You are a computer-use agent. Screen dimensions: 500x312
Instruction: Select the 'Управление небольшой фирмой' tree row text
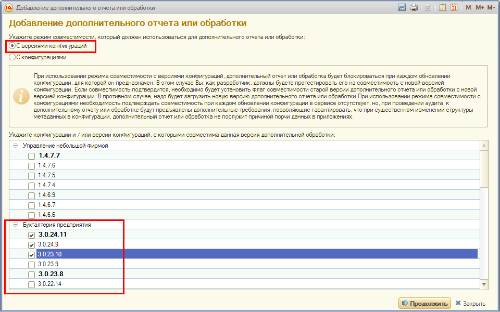66,146
